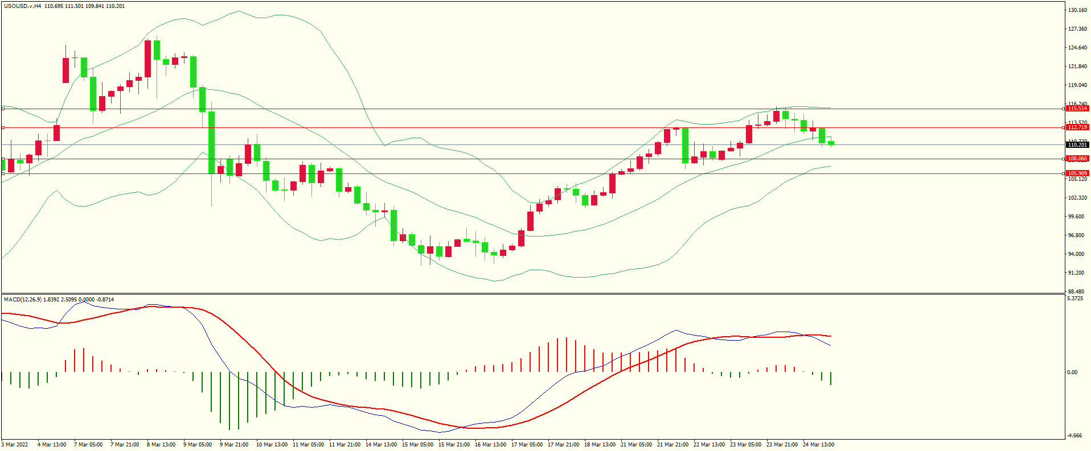The height and width of the screenshot is (451, 1091).
Task: Click the 88.480 price scale label
Action: pyautogui.click(x=1076, y=291)
